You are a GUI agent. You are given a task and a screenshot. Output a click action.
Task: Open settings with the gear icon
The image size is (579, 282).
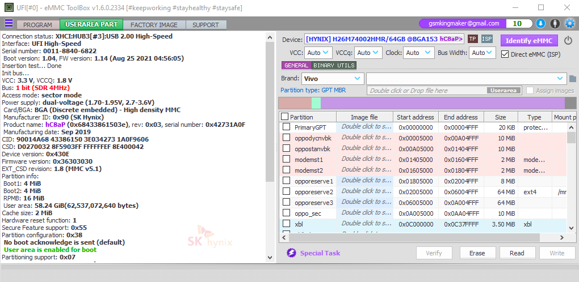570,24
